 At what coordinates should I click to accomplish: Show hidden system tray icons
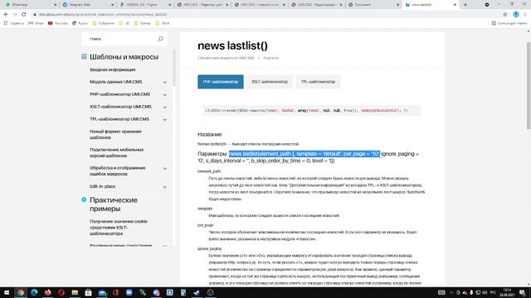[451, 292]
